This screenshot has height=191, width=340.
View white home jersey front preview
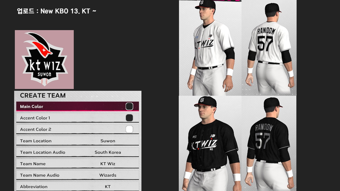tap(210, 48)
